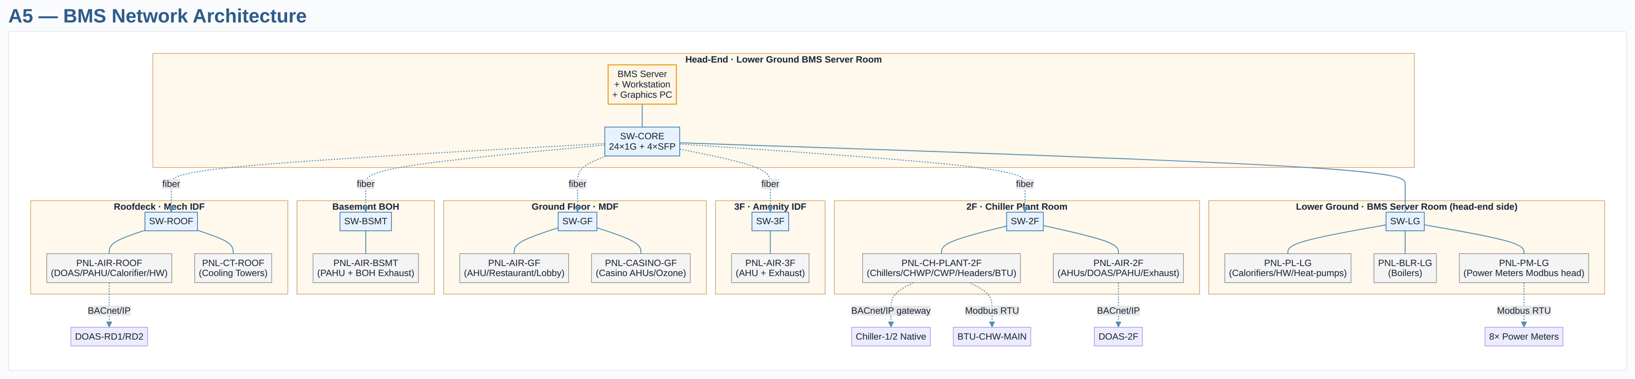The image size is (1635, 379).
Task: Click the SW-2F switch node
Action: click(x=1025, y=221)
